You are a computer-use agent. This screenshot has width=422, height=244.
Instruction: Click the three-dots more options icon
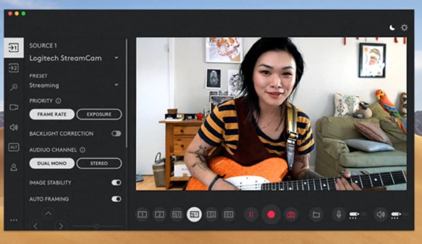14,220
